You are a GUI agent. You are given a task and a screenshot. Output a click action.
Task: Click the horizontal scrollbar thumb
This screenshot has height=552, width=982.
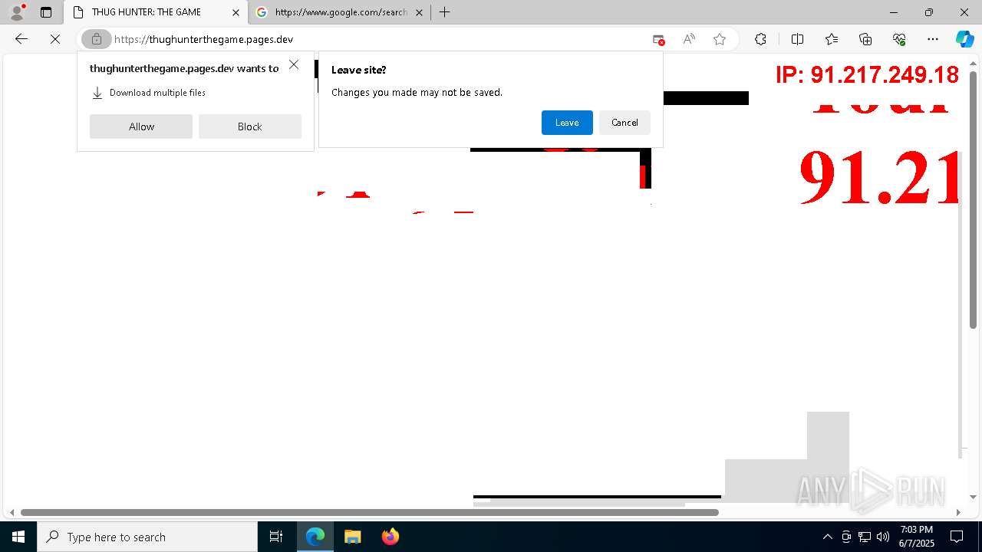(370, 512)
